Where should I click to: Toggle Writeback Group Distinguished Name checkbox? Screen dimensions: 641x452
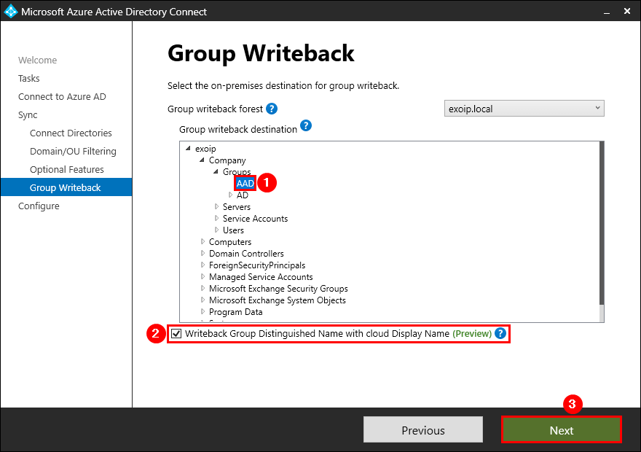point(176,333)
